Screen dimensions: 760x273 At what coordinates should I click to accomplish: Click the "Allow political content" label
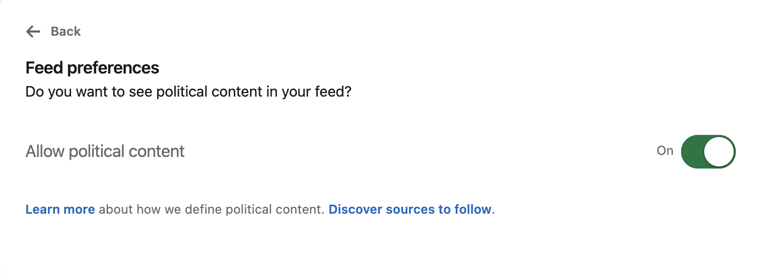click(x=105, y=151)
